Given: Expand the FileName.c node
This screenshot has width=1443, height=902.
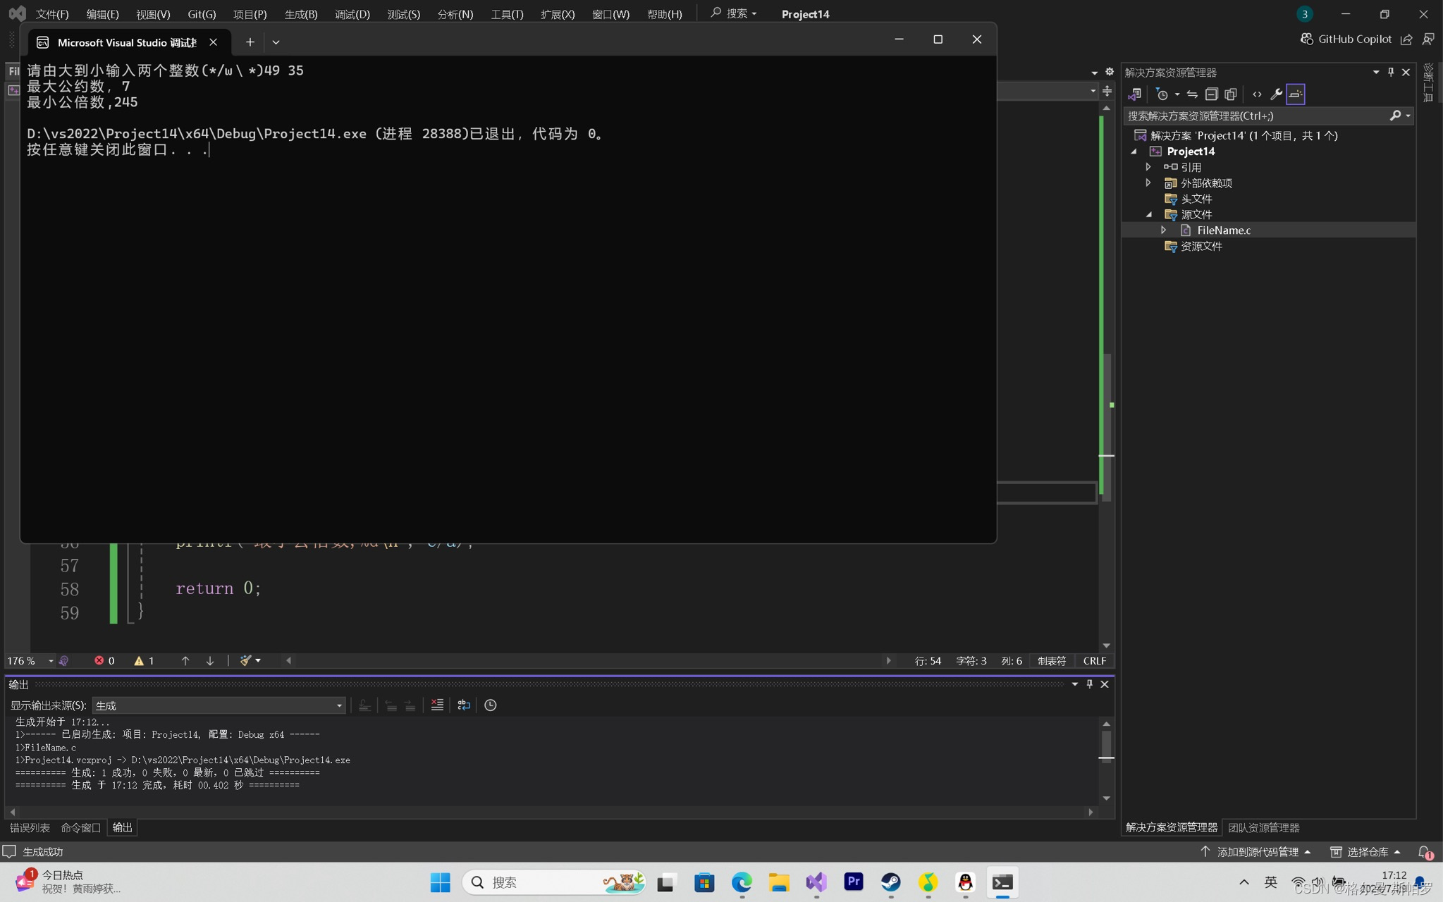Looking at the screenshot, I should click(1164, 230).
